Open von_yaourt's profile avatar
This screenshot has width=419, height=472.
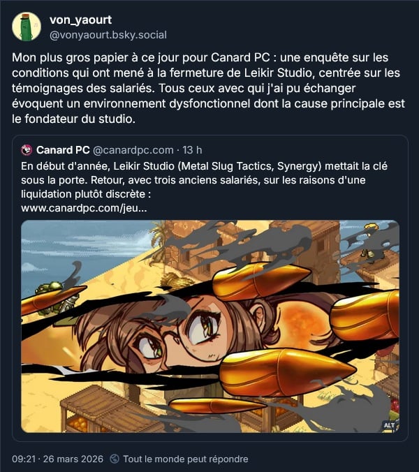point(27,27)
